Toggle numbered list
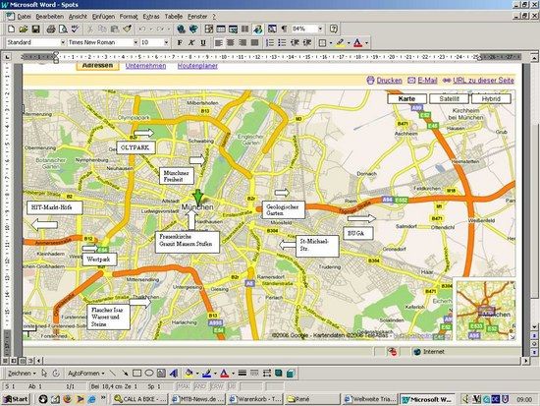540x406 pixels. click(x=270, y=43)
